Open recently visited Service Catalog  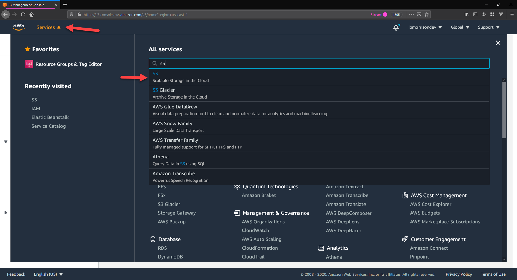[x=49, y=126]
